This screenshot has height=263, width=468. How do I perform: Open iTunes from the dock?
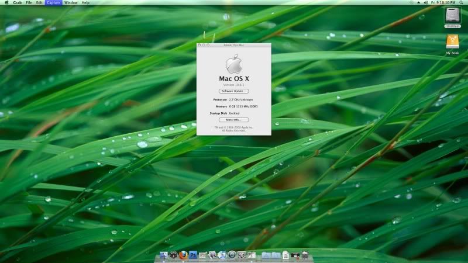click(222, 255)
